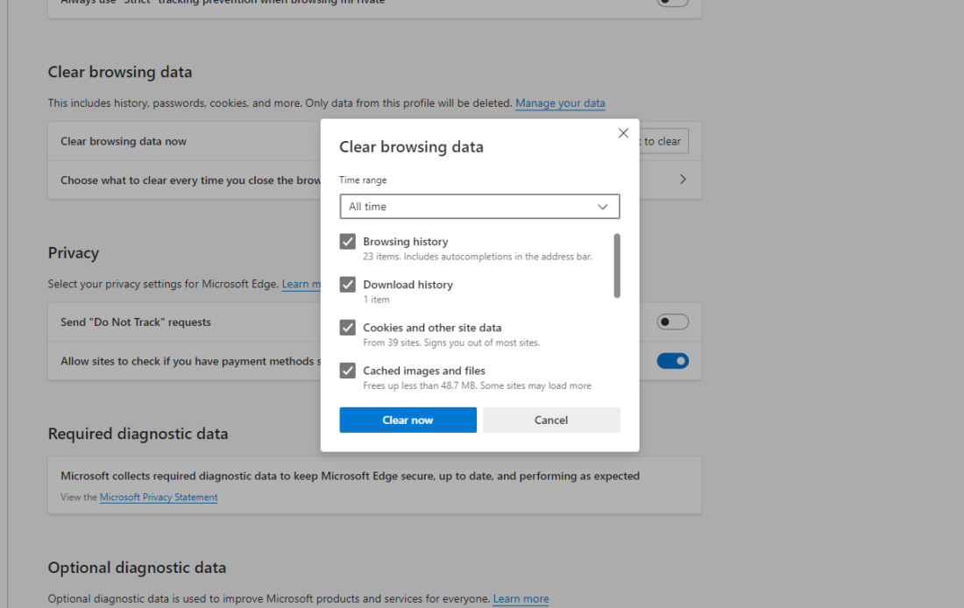
Task: Disable payment methods site checking
Action: [x=672, y=360]
